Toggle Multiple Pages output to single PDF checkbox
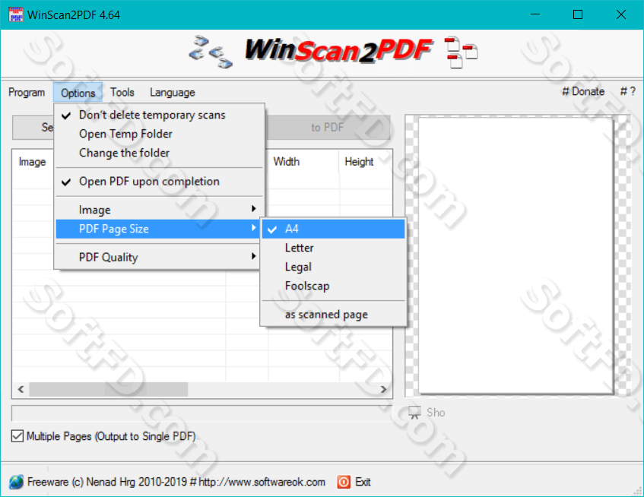This screenshot has width=644, height=497. pos(17,436)
